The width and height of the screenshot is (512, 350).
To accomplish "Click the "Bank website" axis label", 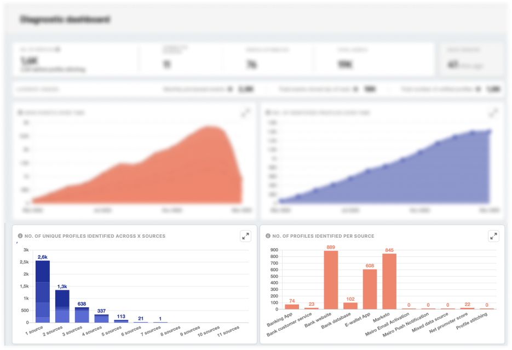I will pos(318,320).
